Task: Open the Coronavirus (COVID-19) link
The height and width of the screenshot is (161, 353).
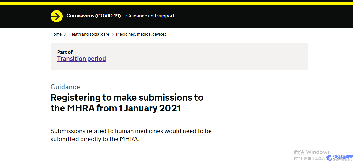Action: 93,16
